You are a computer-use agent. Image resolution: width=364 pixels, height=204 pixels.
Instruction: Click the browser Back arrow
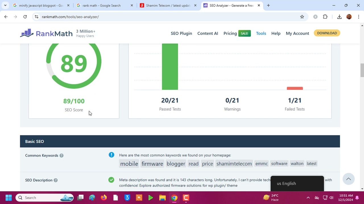6,17
